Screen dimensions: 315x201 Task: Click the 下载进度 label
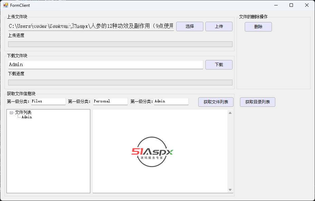point(16,74)
